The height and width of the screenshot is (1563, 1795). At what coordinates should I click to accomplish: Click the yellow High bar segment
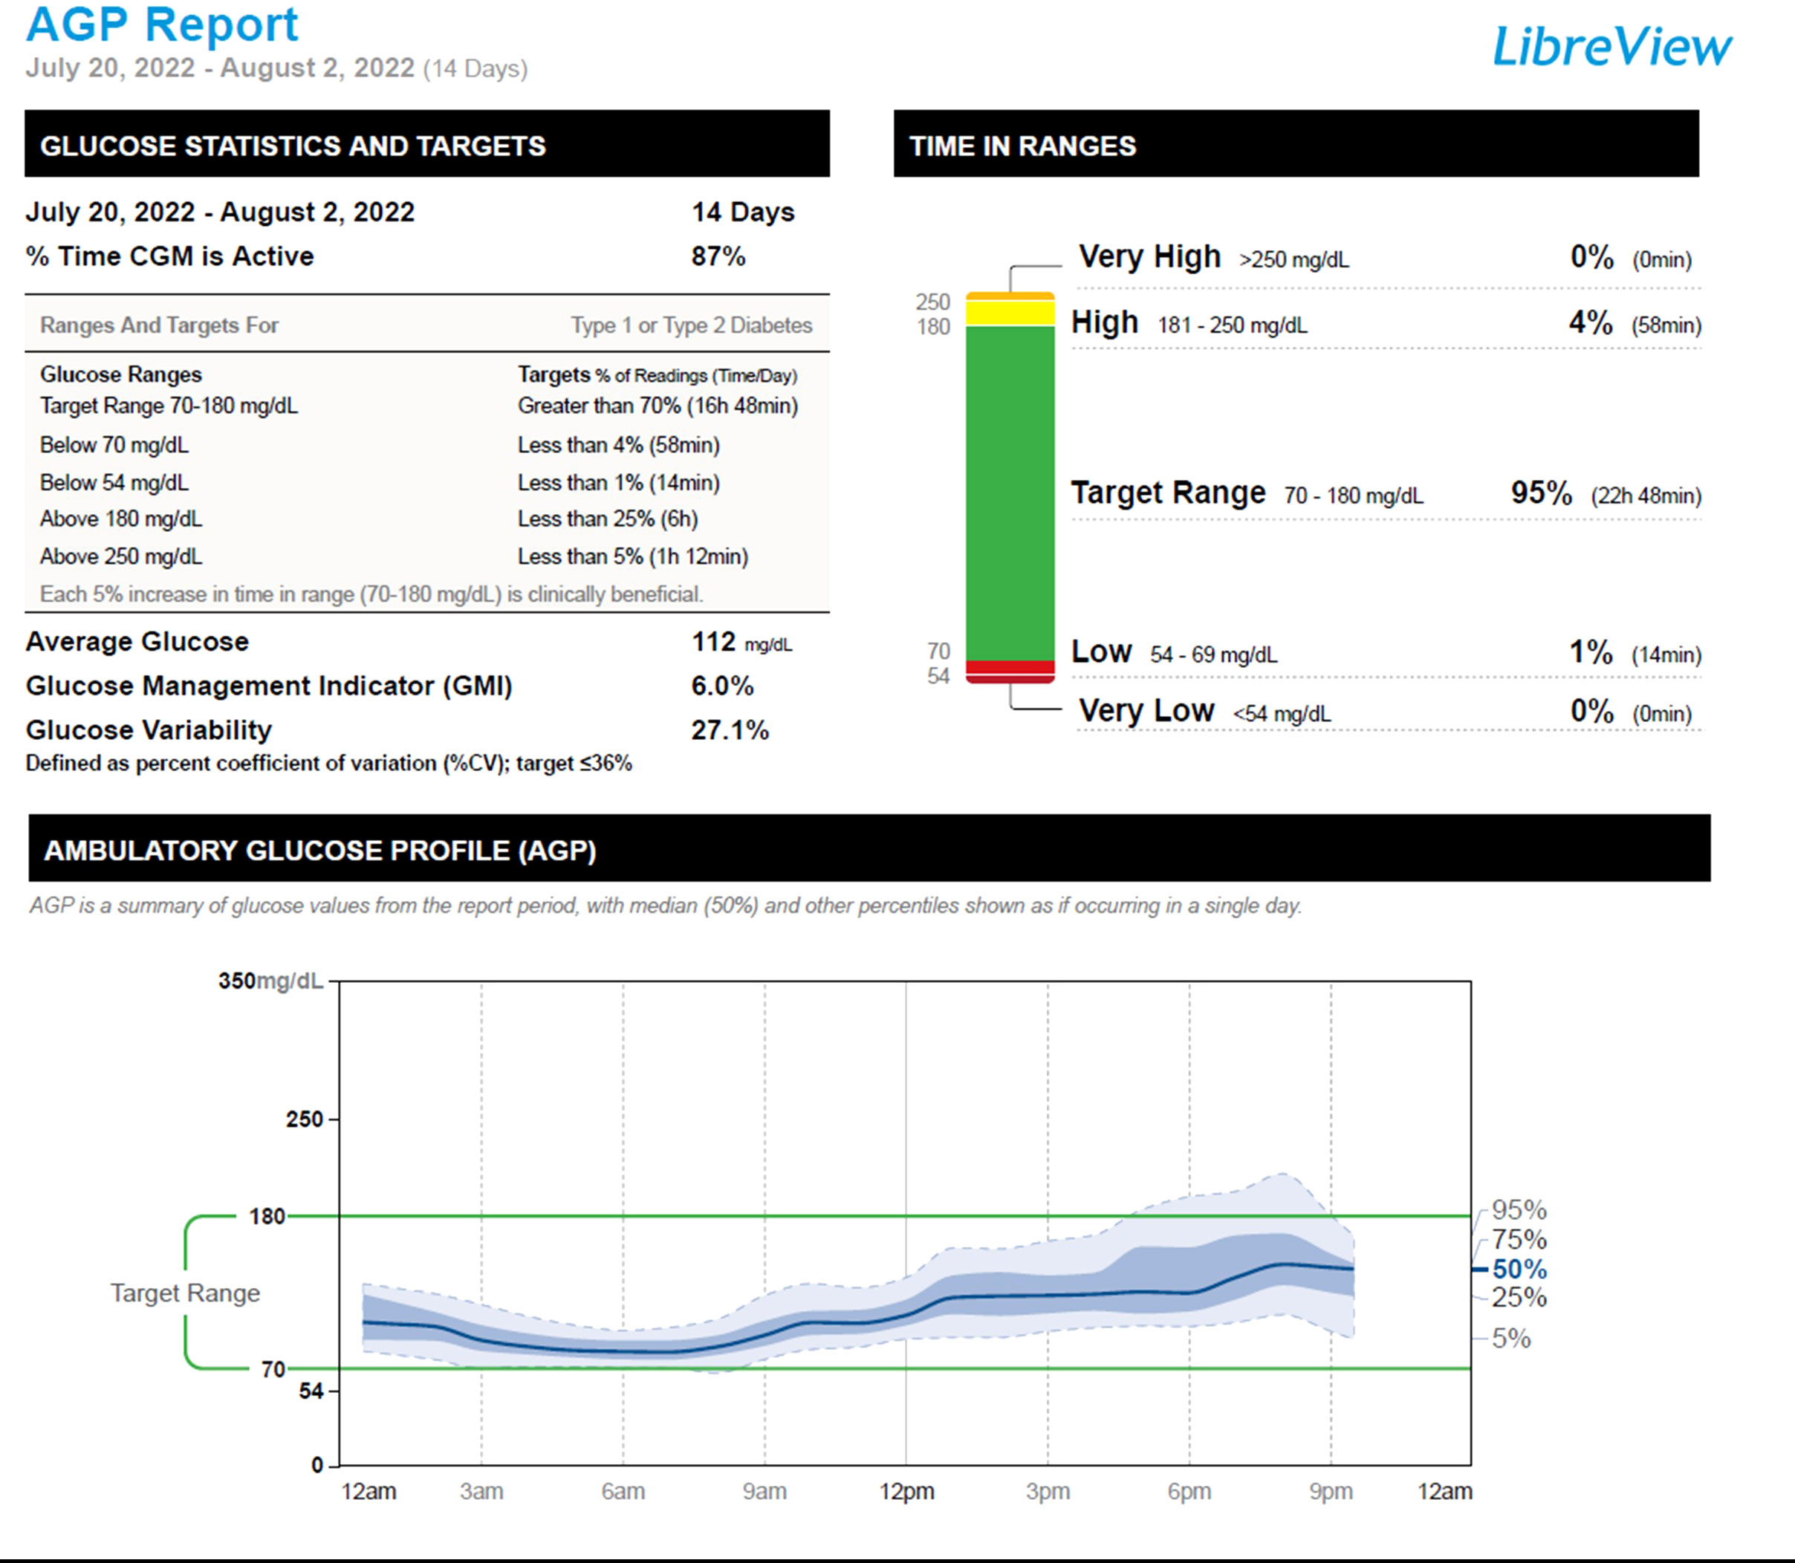[x=1010, y=312]
